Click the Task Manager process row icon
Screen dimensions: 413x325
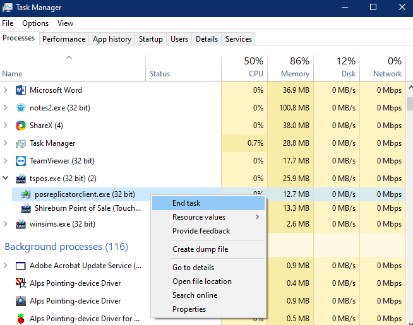coord(21,143)
